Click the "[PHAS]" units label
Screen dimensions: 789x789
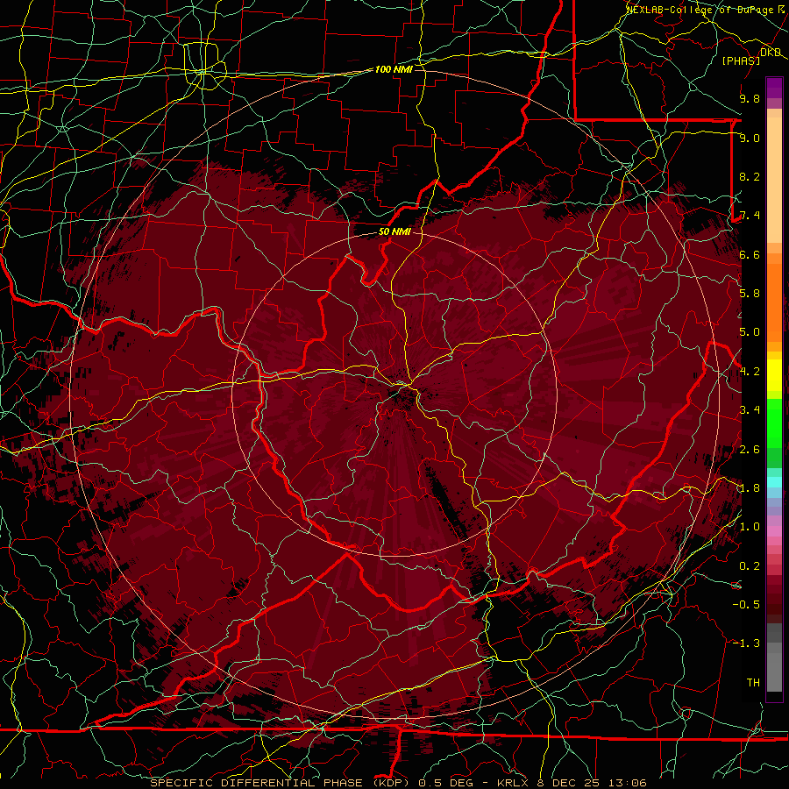741,61
